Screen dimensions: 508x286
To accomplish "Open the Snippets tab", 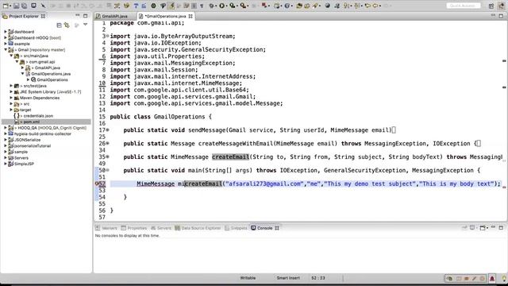I will [x=236, y=228].
